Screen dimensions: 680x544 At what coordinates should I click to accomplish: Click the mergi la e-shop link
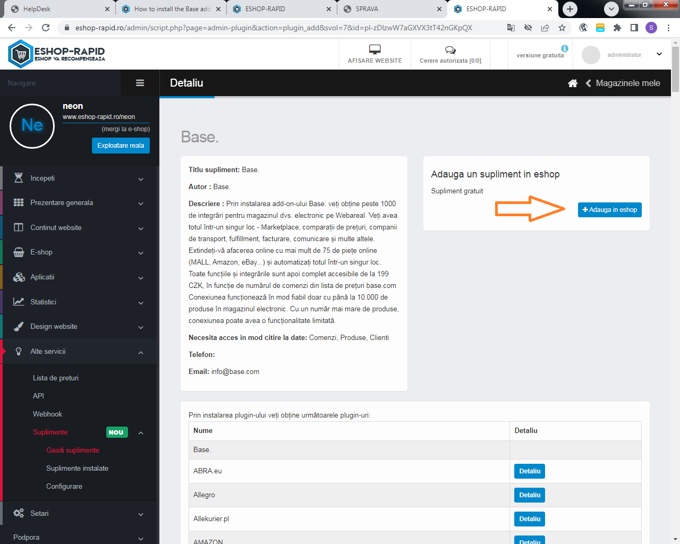[126, 129]
